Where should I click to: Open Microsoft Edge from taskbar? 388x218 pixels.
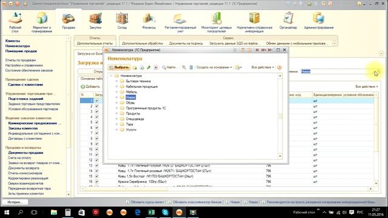click(x=138, y=213)
